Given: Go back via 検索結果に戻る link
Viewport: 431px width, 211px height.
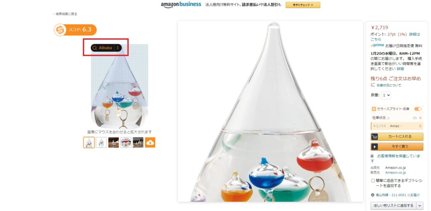Looking at the screenshot, I should pos(65,14).
